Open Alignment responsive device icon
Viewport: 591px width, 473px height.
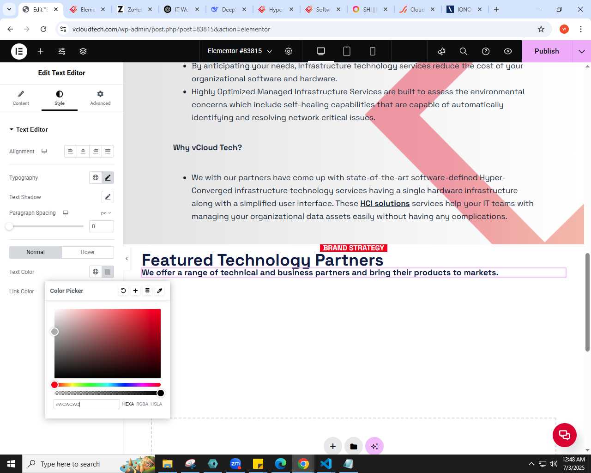(x=44, y=151)
